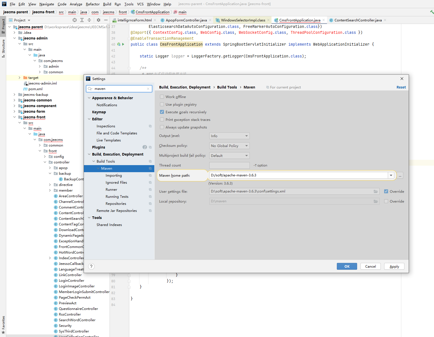Click the help question mark in Settings dialog
Viewport: 434px width, 337px height.
91,266
